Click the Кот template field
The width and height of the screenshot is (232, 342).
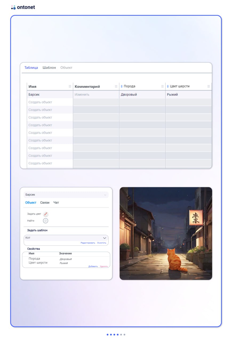click(66, 238)
